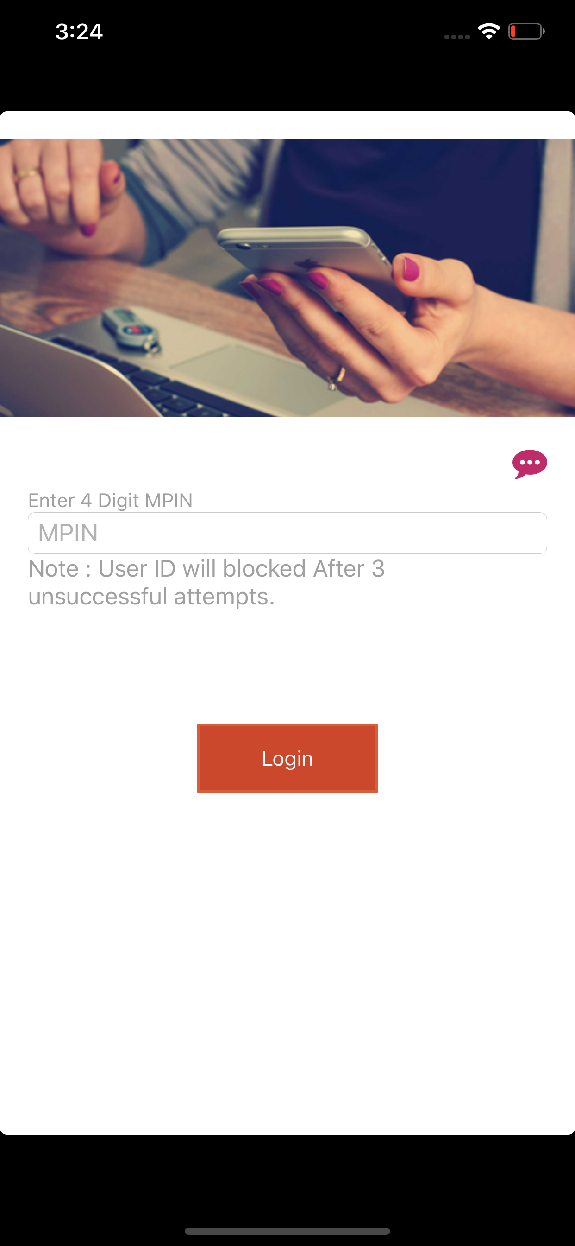Tap the cellular signal dots icon
Viewport: 575px width, 1246px height.
click(x=457, y=37)
